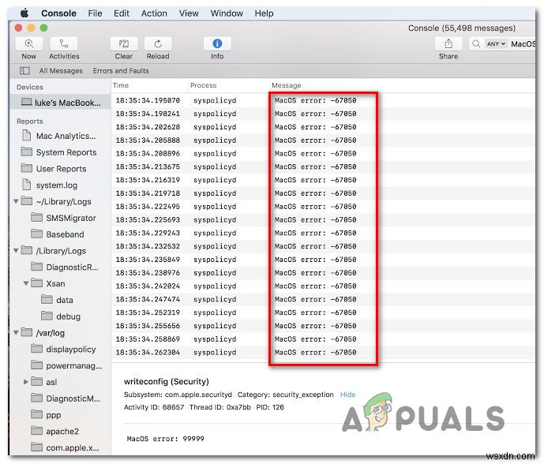Open the Apple menu
Viewport: 544px width, 464px height.
24,13
